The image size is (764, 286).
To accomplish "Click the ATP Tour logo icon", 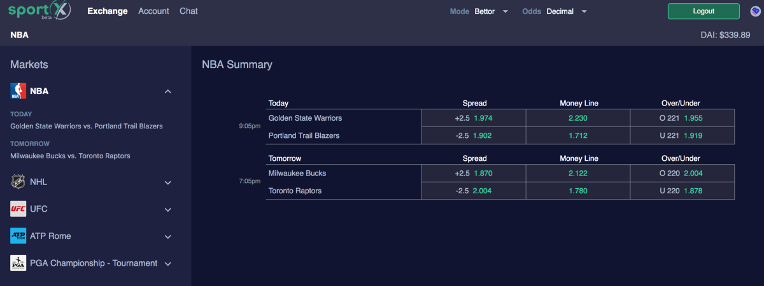I will click(x=18, y=236).
